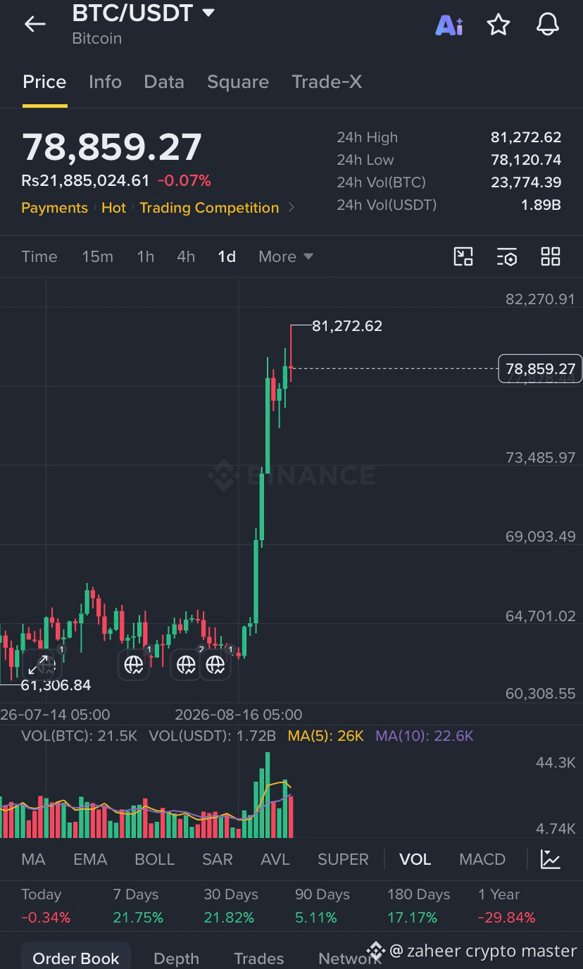Enable the AVL indicator
583x969 pixels.
coord(275,859)
